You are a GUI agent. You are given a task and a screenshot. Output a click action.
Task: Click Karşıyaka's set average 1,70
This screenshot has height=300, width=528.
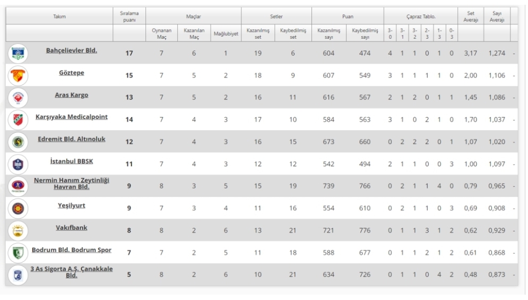(x=470, y=119)
